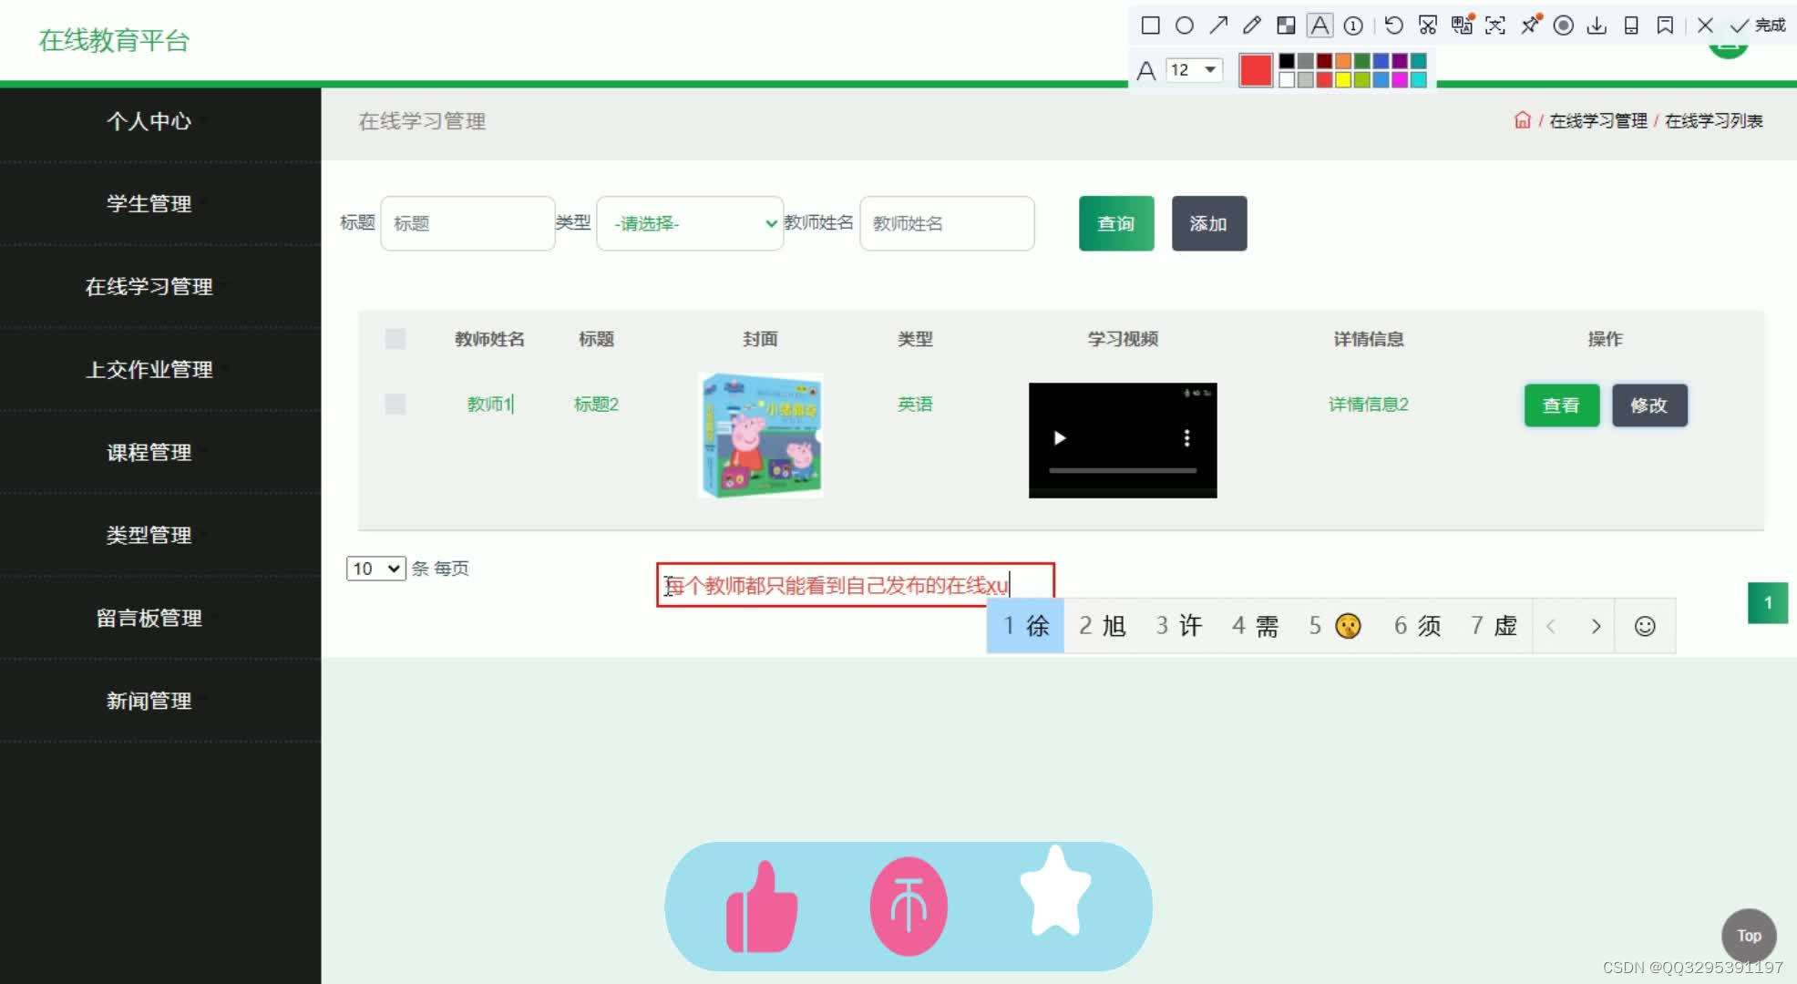Screen dimensions: 1797x984
Task: Click the 详情信息2 link in table
Action: click(x=1368, y=405)
